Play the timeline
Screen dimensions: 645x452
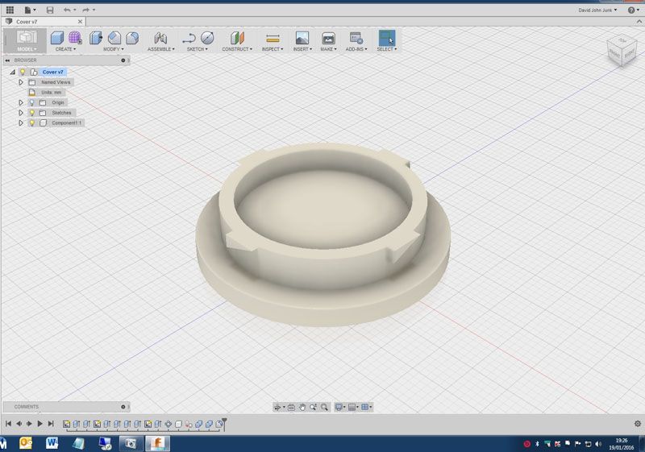(40, 424)
